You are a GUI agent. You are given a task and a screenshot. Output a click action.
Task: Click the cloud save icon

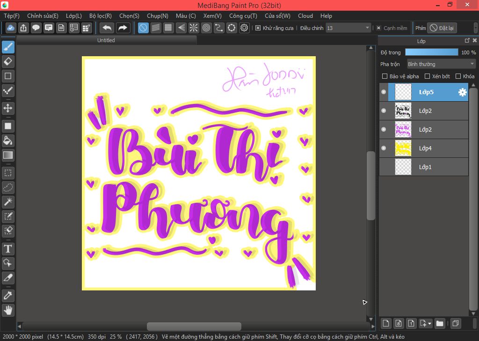click(x=11, y=28)
